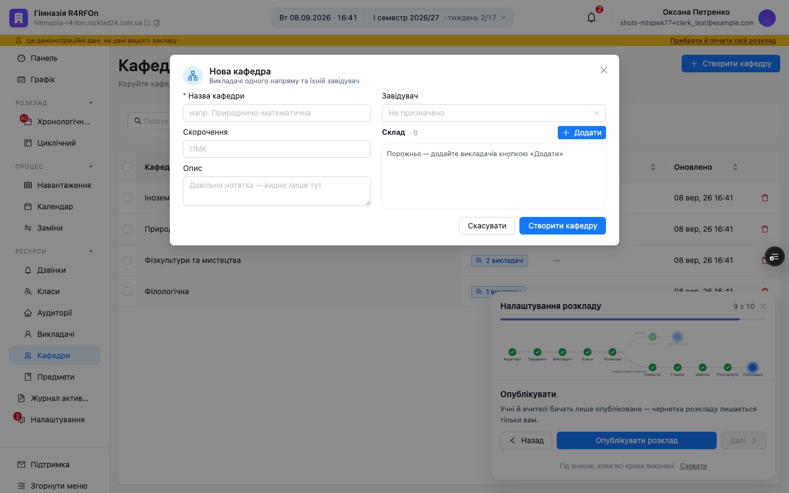Click the final Публікація step circle
The height and width of the screenshot is (493, 789).
point(753,367)
